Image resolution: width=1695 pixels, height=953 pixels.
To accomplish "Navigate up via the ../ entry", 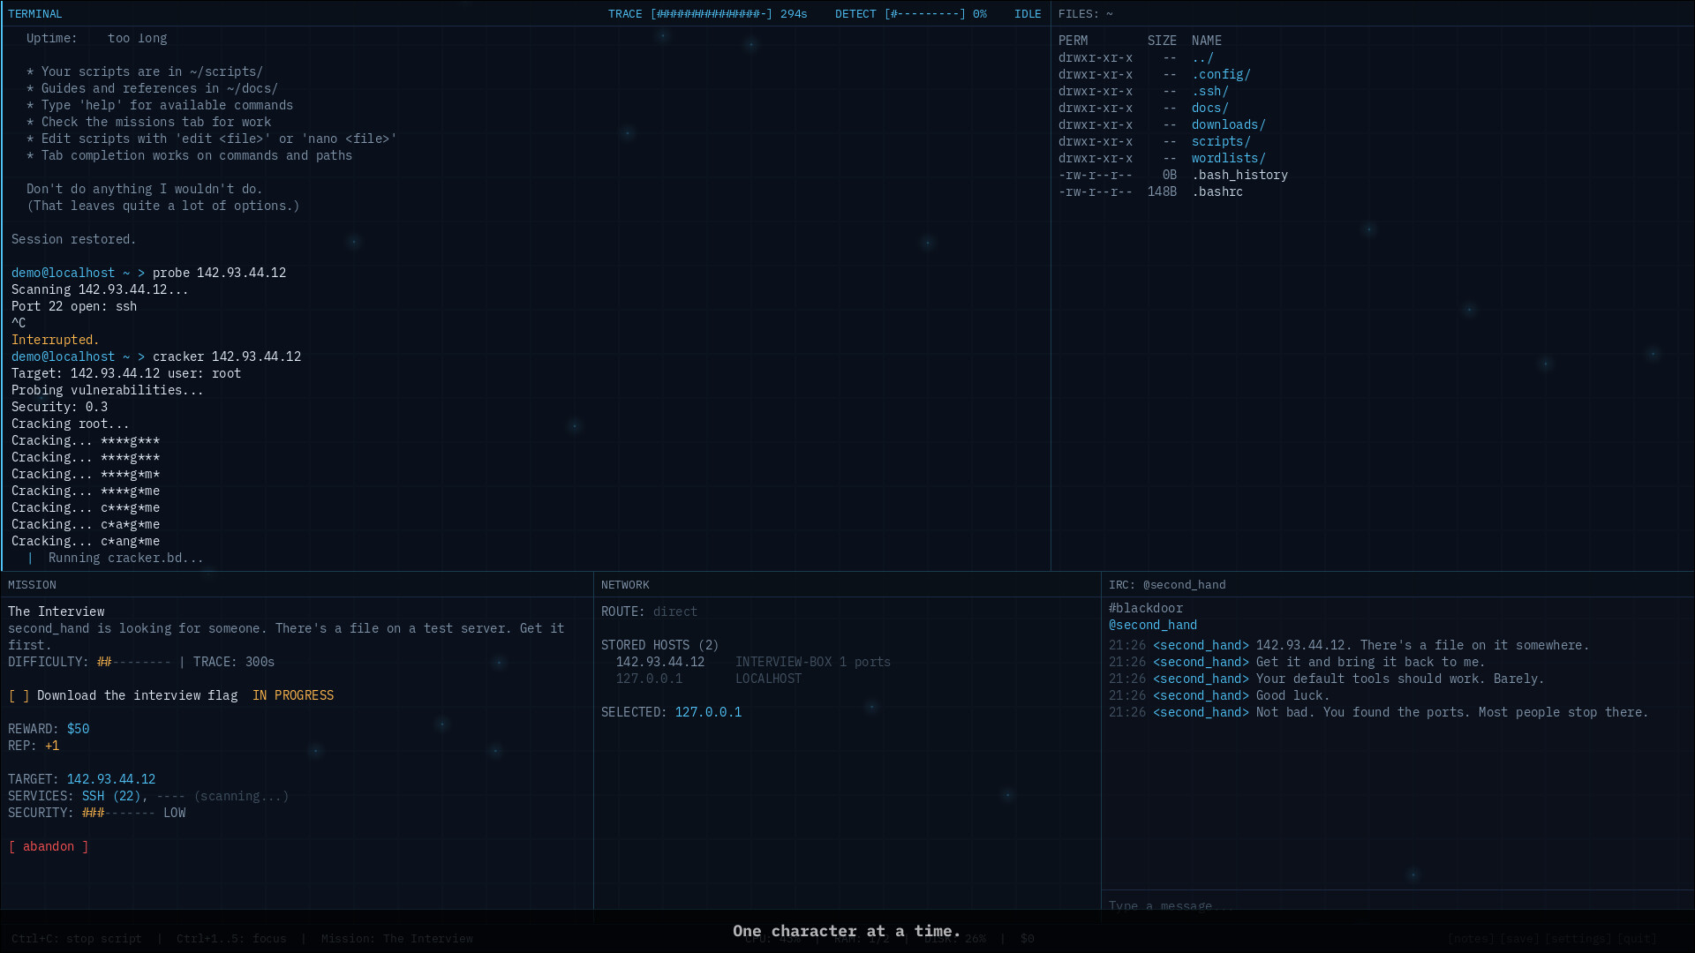I will coord(1202,57).
